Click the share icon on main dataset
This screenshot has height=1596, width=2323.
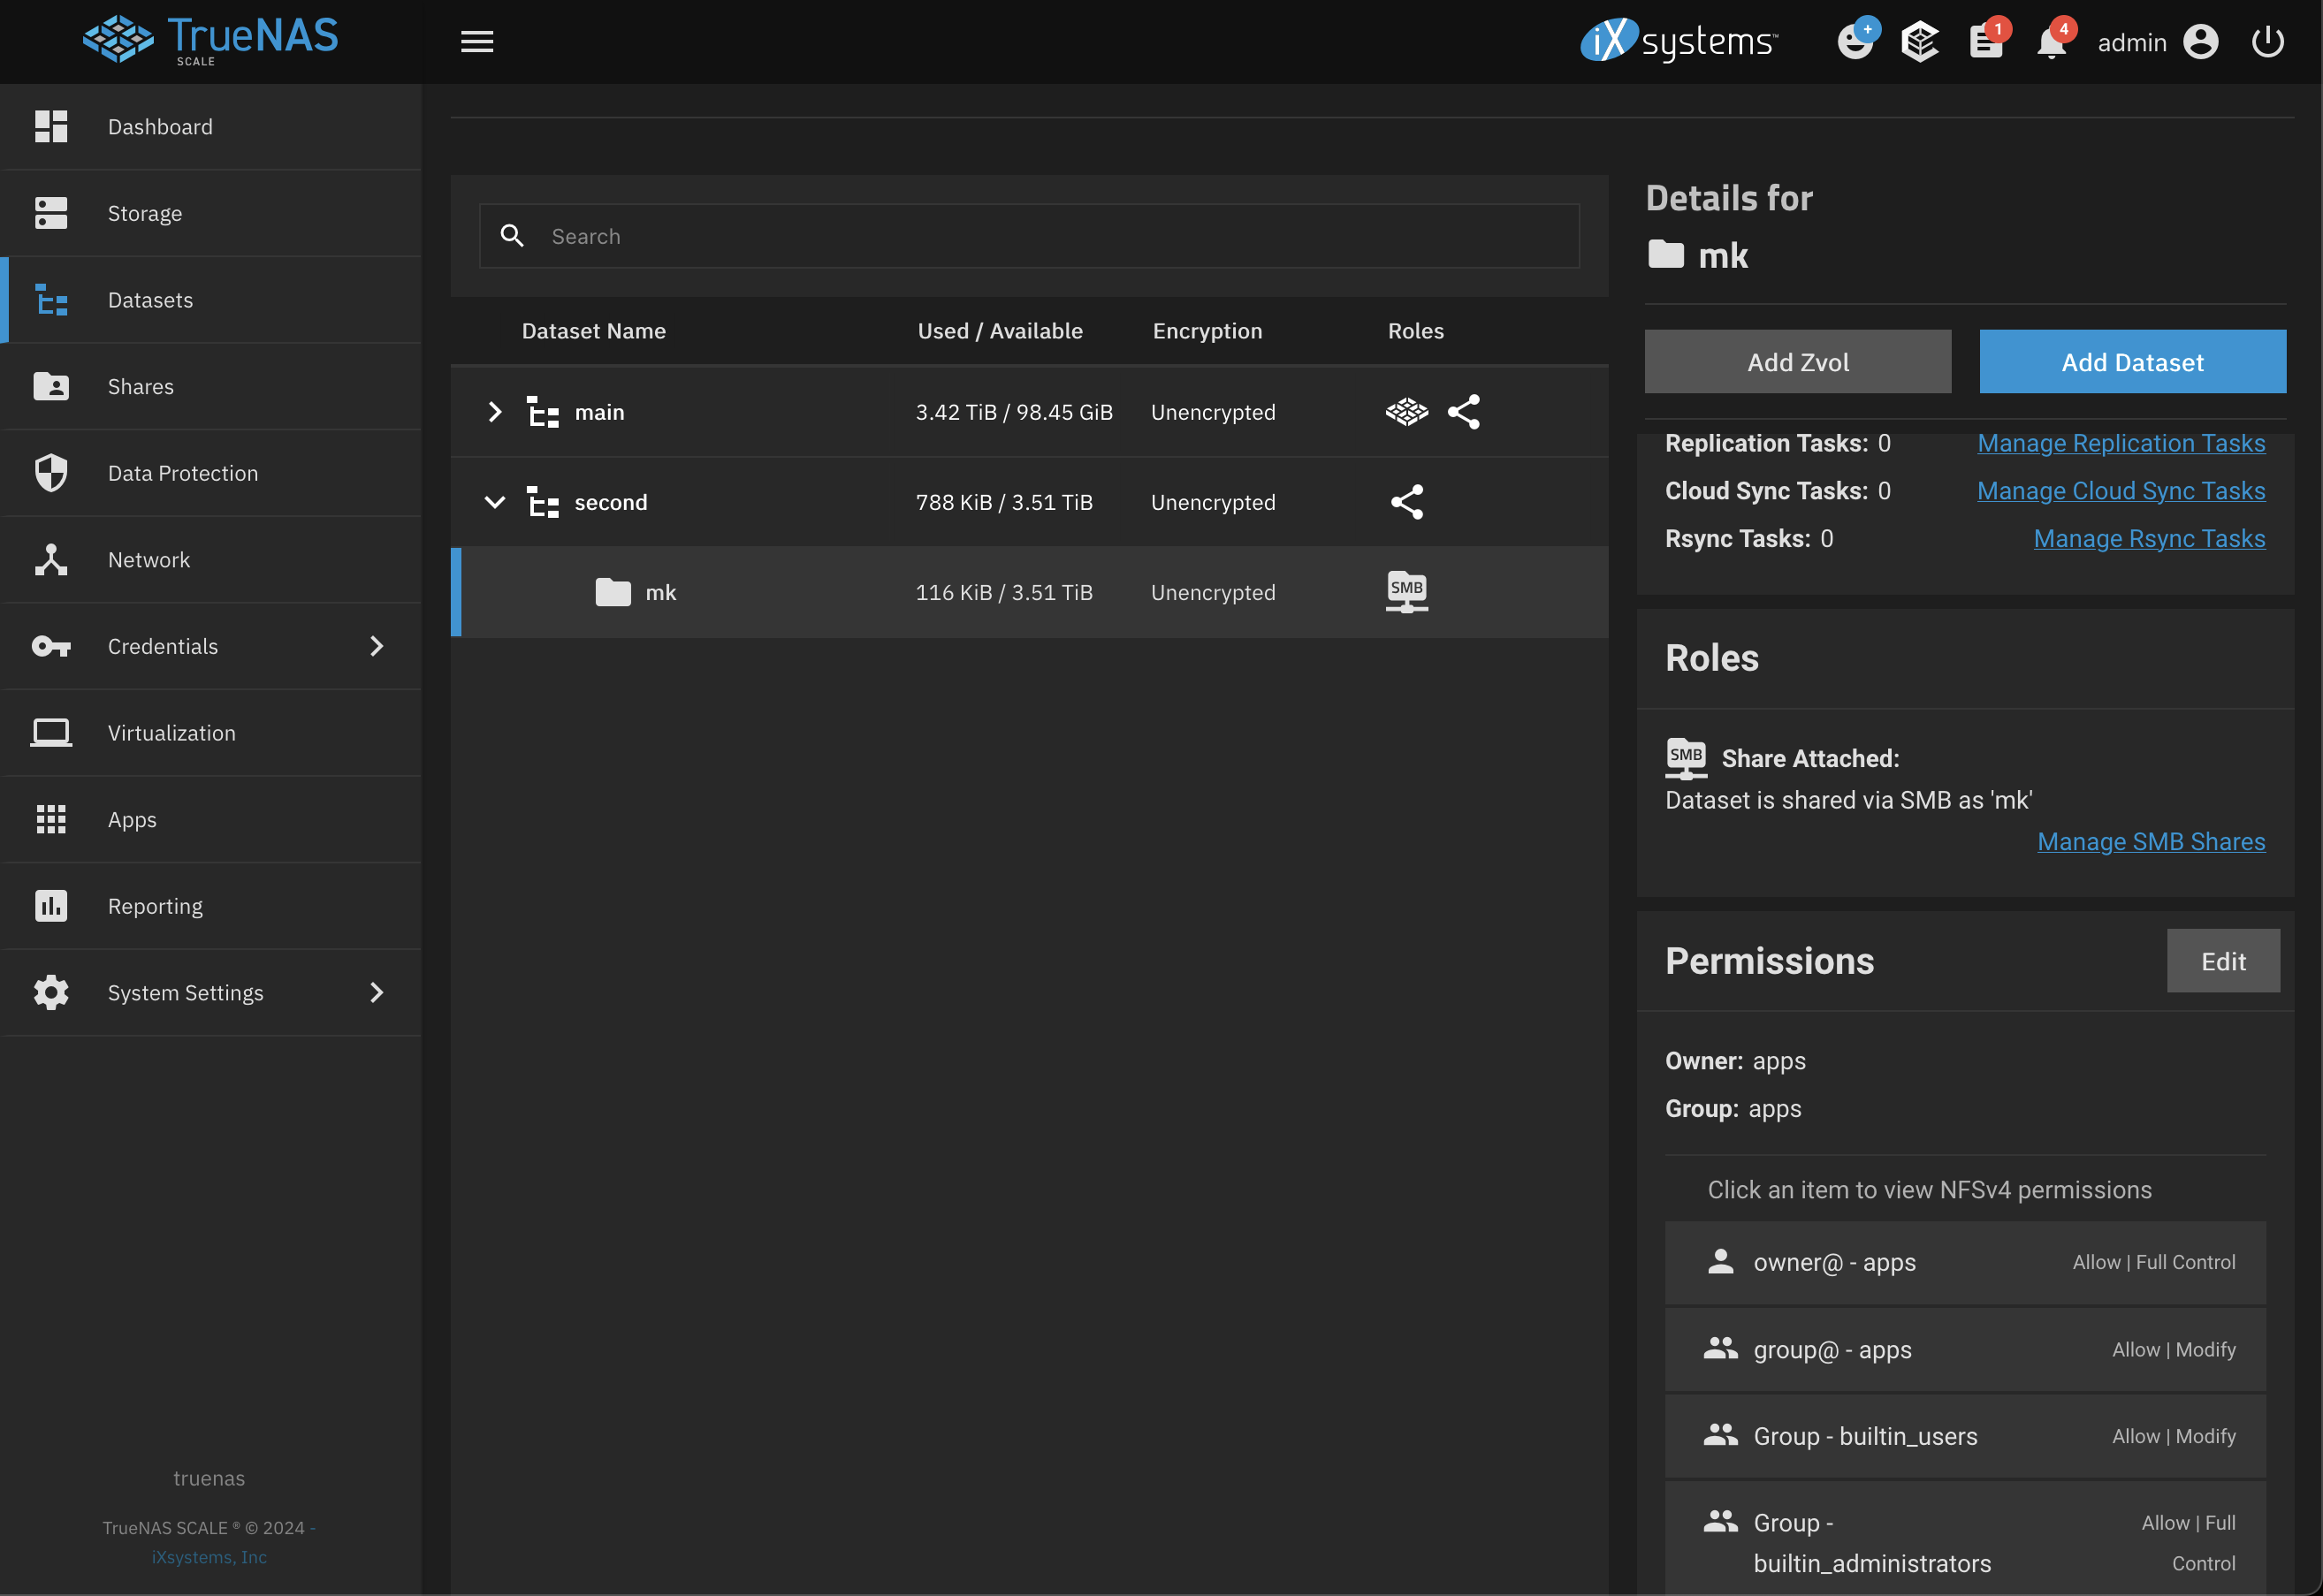tap(1461, 409)
